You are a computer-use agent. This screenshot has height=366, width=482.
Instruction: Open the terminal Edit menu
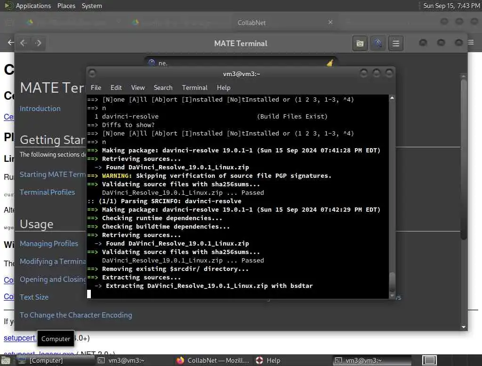click(116, 88)
